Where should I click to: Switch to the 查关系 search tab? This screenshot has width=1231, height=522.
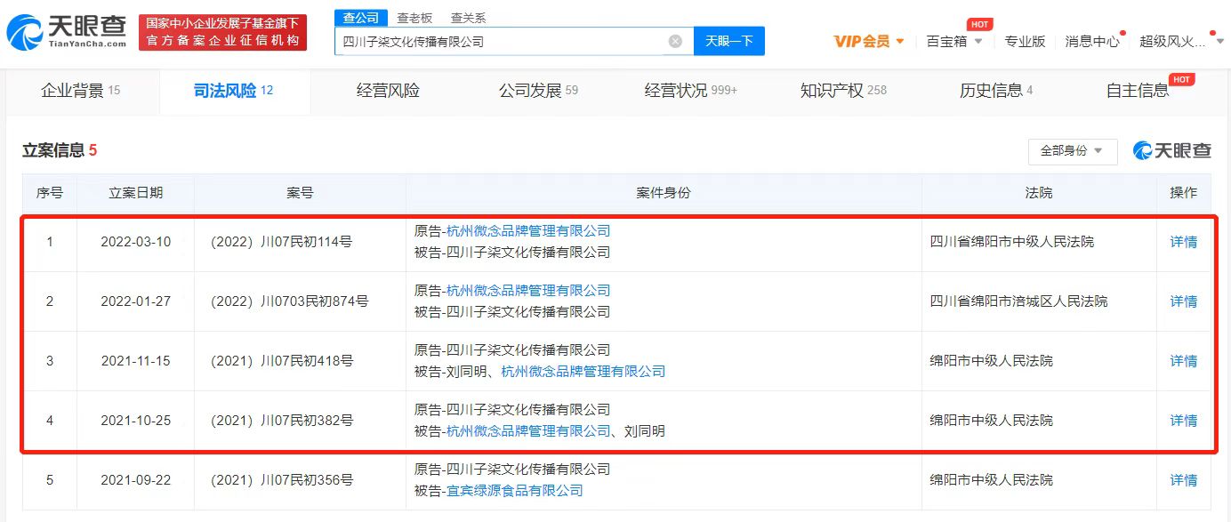468,18
